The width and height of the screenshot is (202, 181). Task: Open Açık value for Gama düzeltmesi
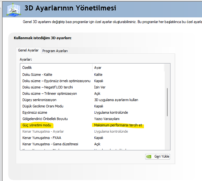pos(97,144)
